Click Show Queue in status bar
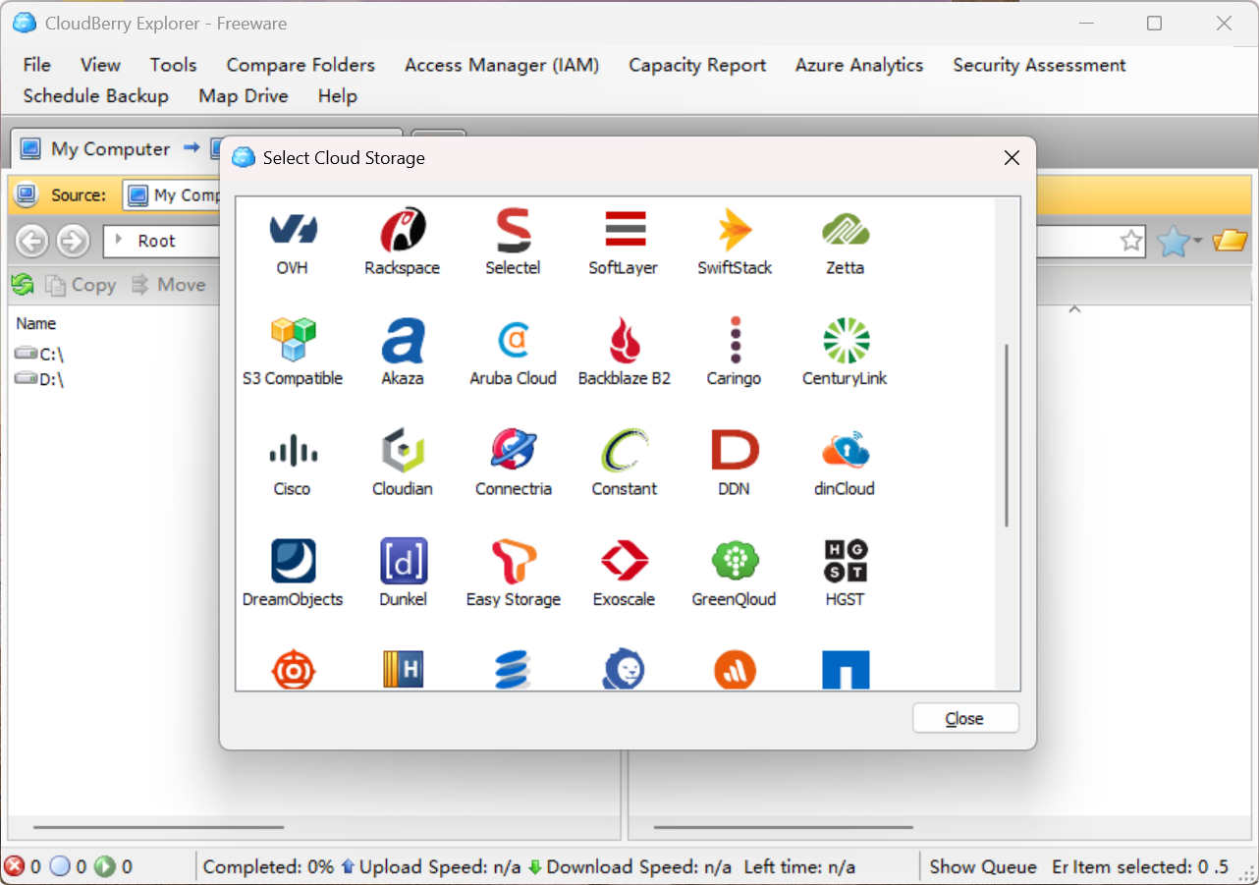Screen dimensions: 1259x885 tap(982, 866)
